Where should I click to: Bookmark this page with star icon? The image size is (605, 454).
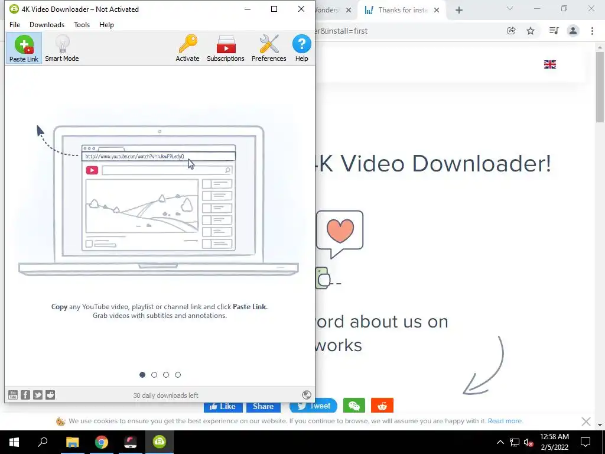pos(531,31)
